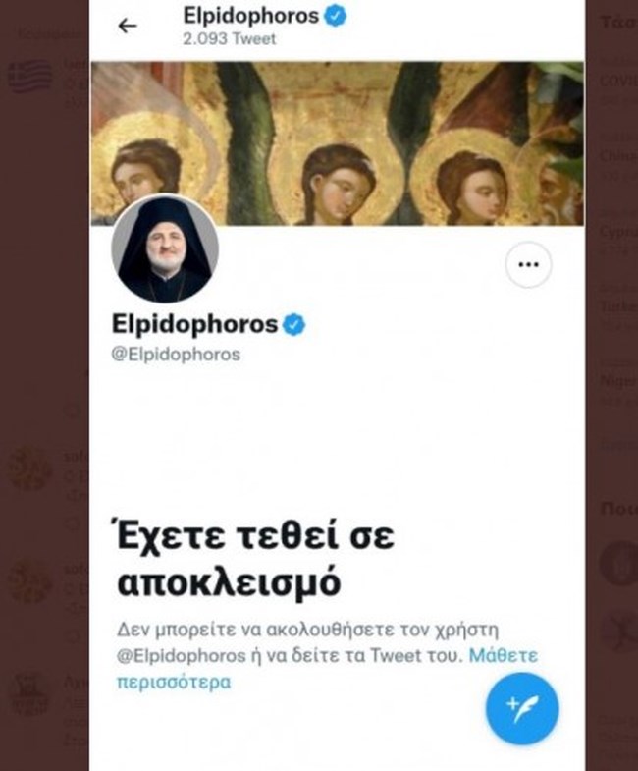This screenshot has height=771, width=638.
Task: Open the COVID trend in dimmed sidebar
Action: (x=618, y=82)
